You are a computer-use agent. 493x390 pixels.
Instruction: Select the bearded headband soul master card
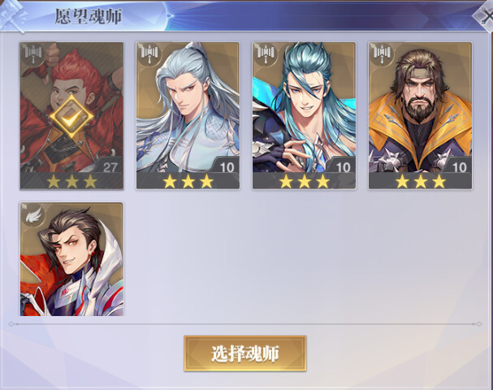(421, 115)
